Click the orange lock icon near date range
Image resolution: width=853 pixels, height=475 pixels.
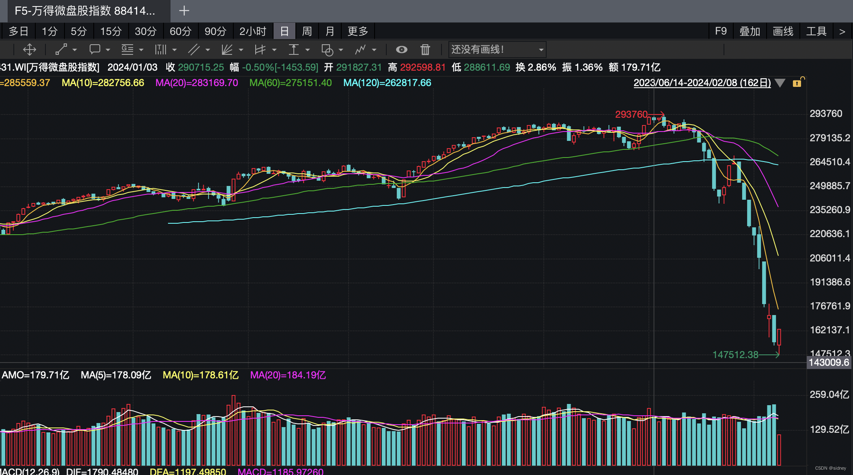[x=797, y=82]
